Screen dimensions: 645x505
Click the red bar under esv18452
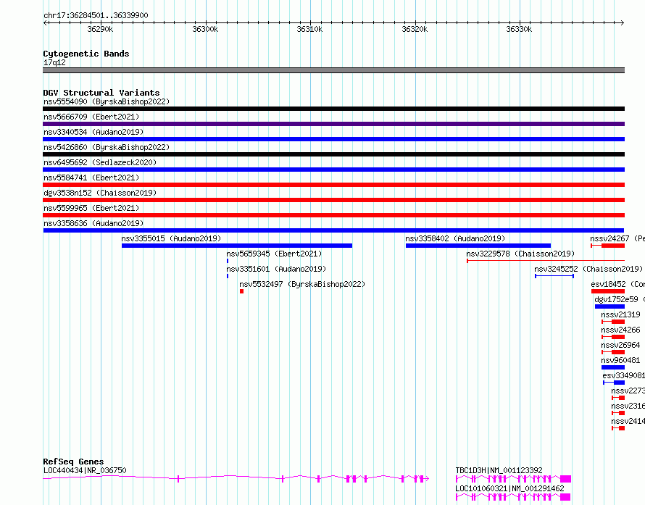pyautogui.click(x=608, y=291)
